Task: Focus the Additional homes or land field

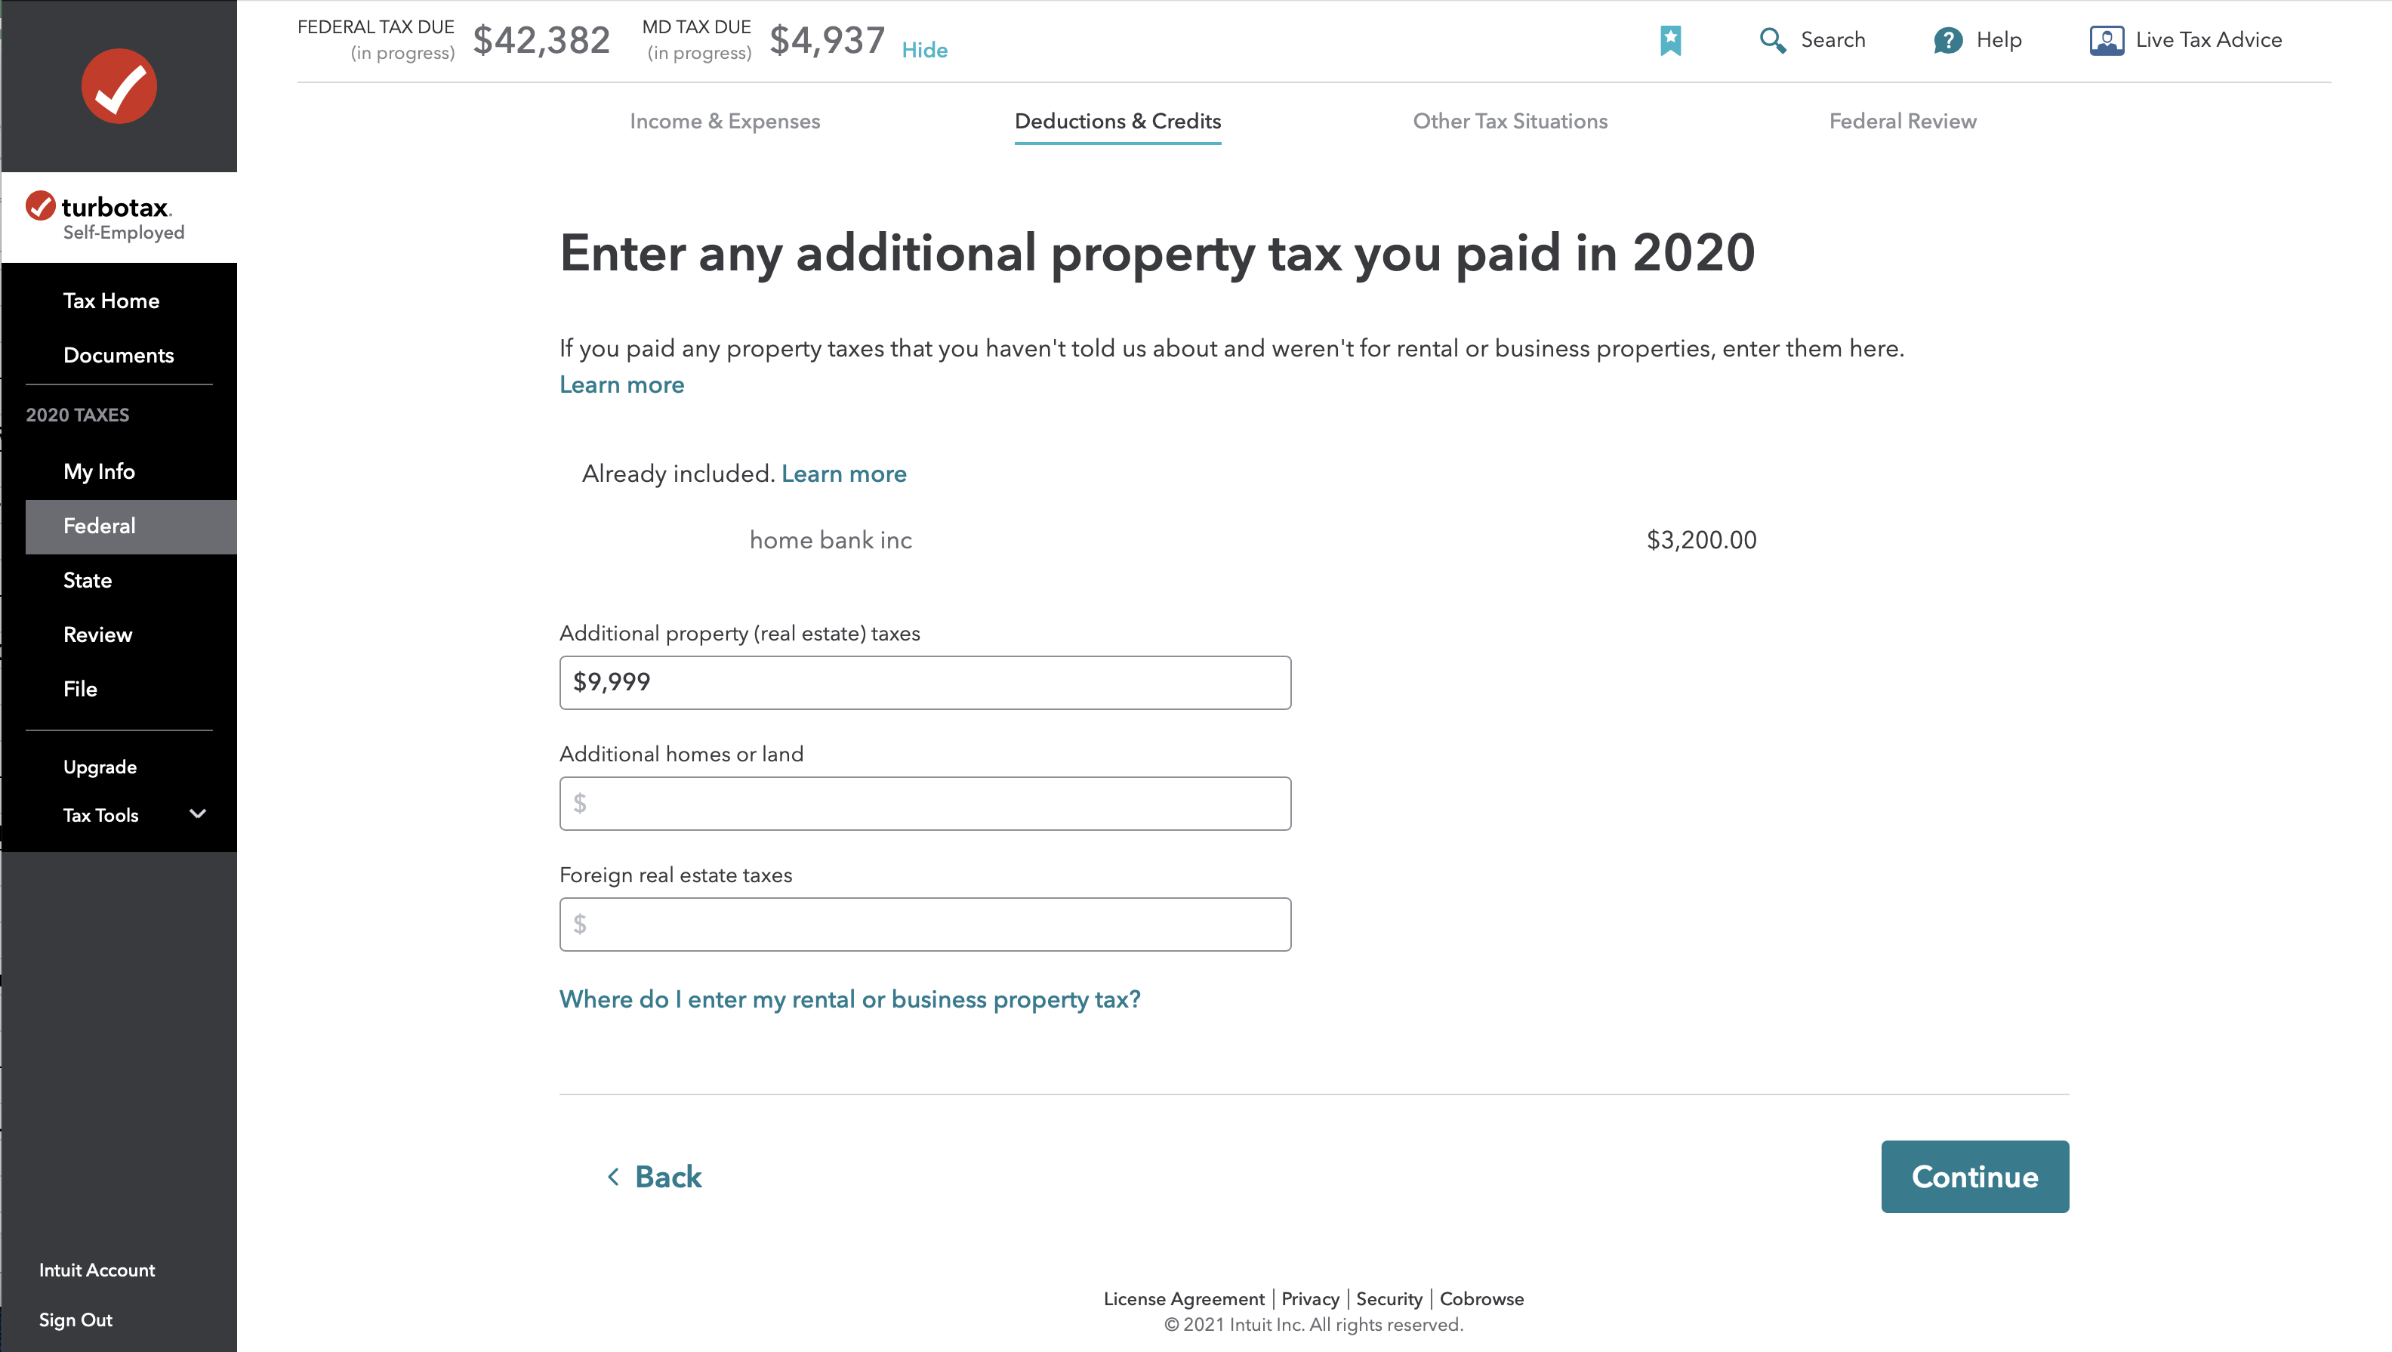Action: pos(925,803)
